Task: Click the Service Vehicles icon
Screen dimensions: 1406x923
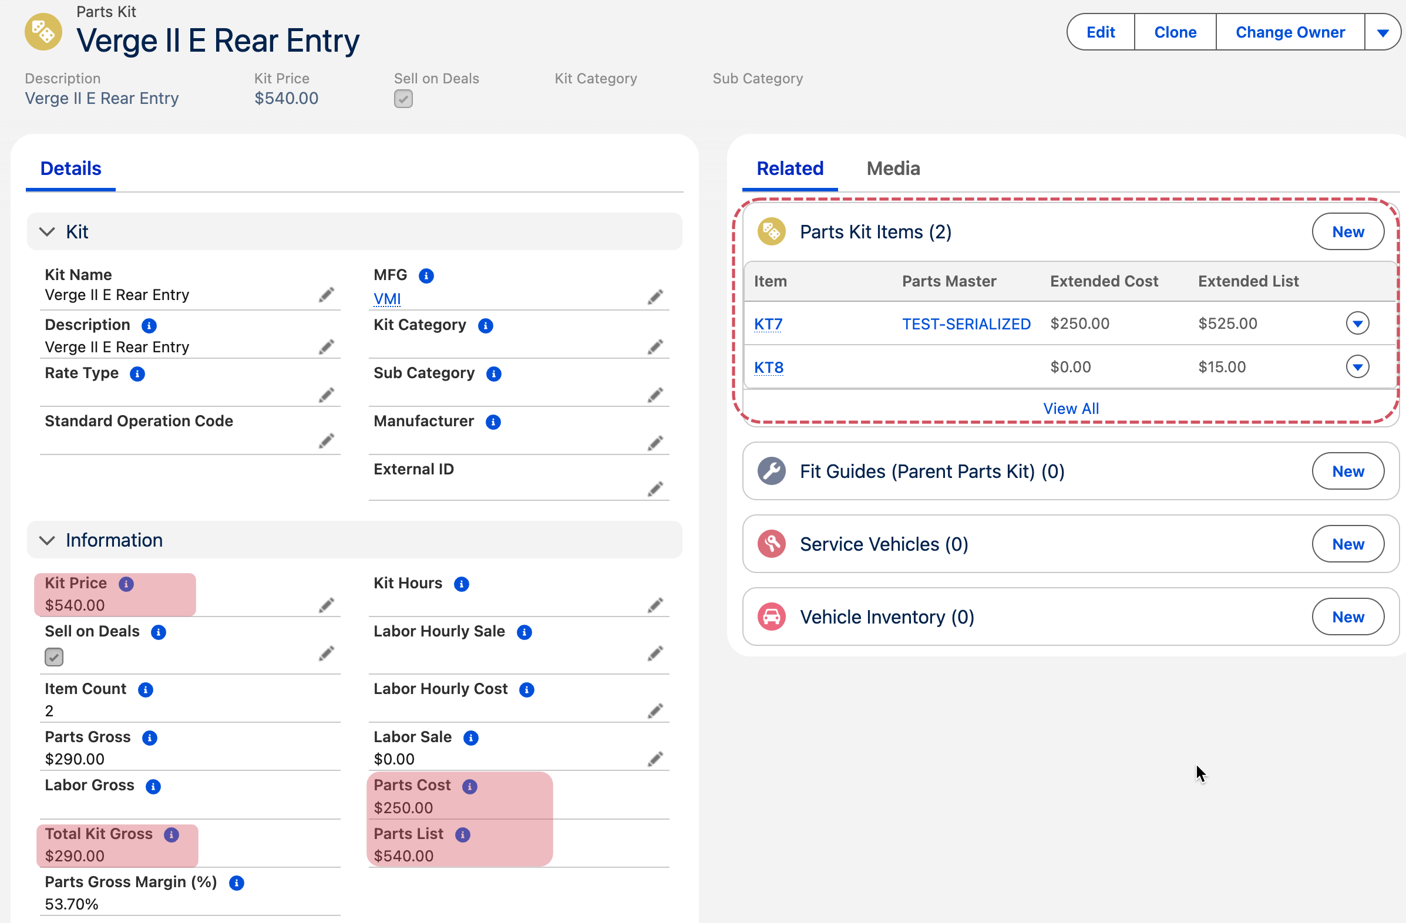Action: (772, 544)
